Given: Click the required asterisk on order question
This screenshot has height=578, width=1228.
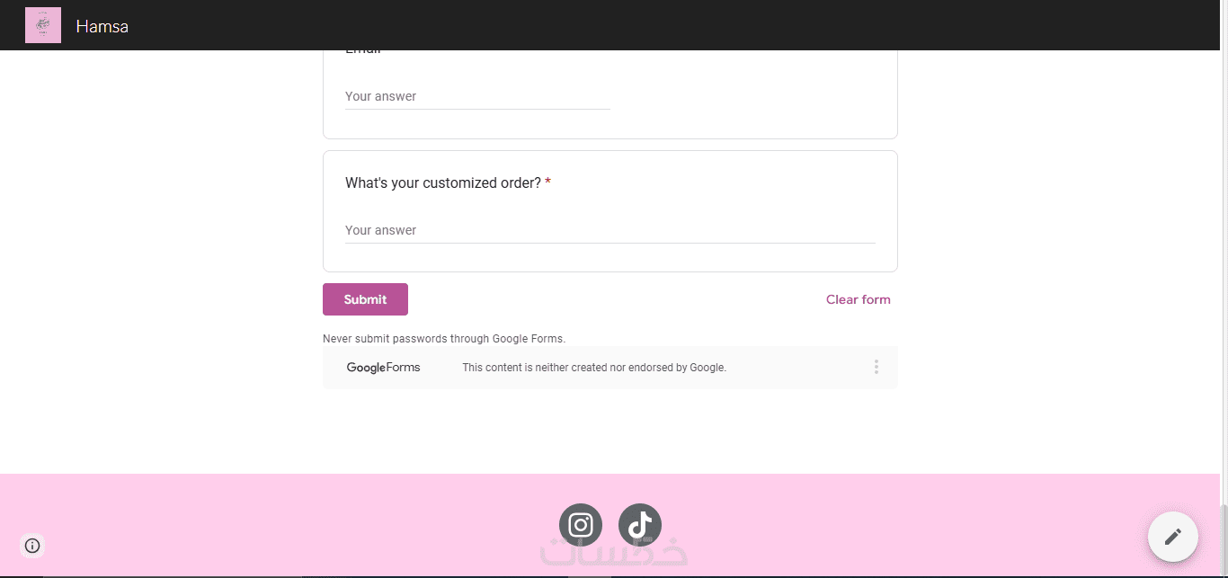Looking at the screenshot, I should tap(547, 182).
